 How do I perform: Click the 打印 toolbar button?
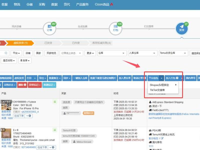pos(29,78)
